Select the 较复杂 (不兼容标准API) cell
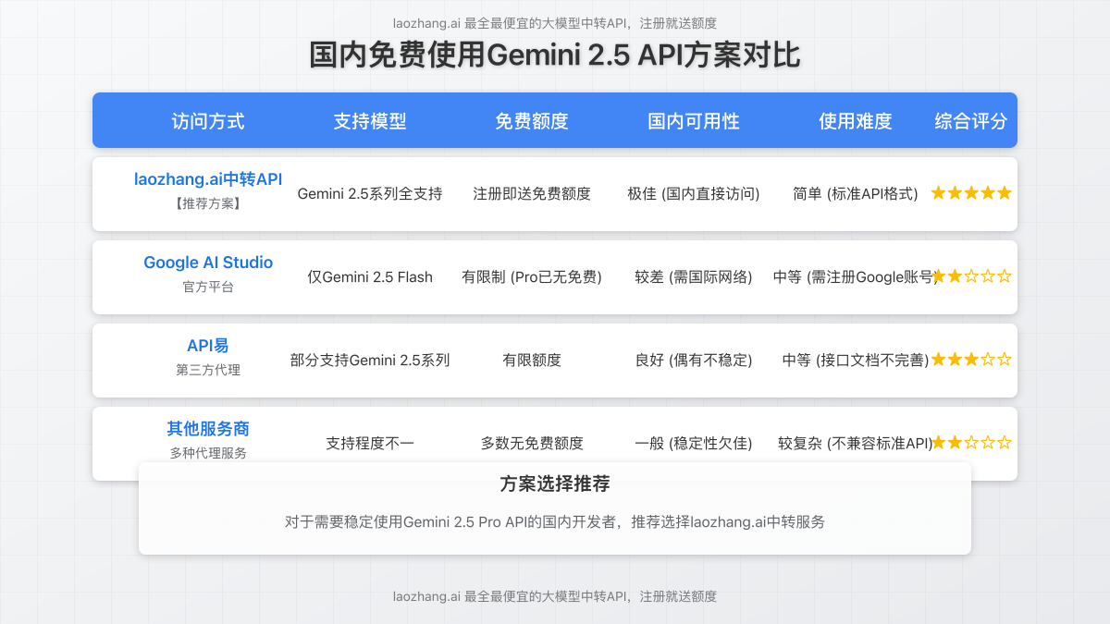This screenshot has width=1110, height=624. coord(856,444)
